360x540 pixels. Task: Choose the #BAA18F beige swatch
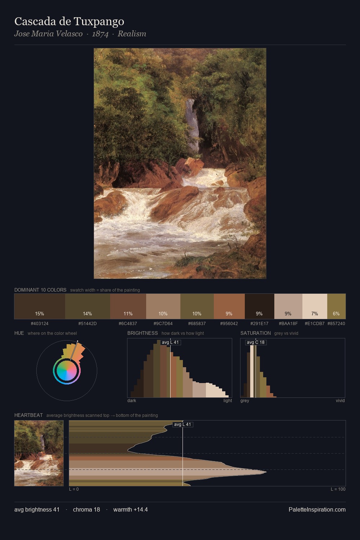coord(288,306)
